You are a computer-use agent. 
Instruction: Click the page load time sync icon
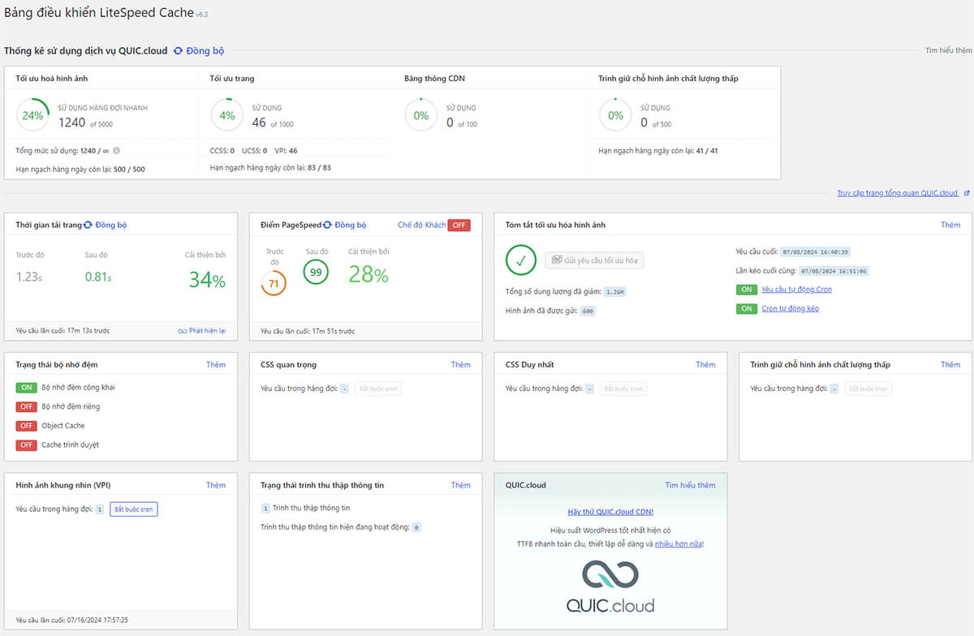(x=88, y=225)
